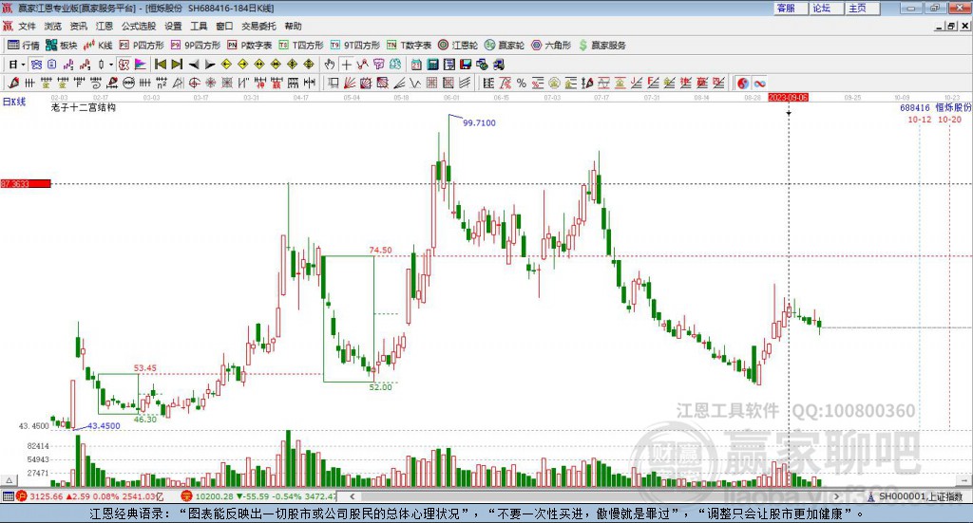Viewport: 973px width, 523px height.
Task: Open 赢家服务 with dollar icon
Action: 601,46
